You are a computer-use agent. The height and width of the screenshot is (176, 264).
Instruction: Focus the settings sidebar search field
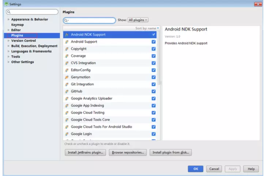pyautogui.click(x=32, y=12)
